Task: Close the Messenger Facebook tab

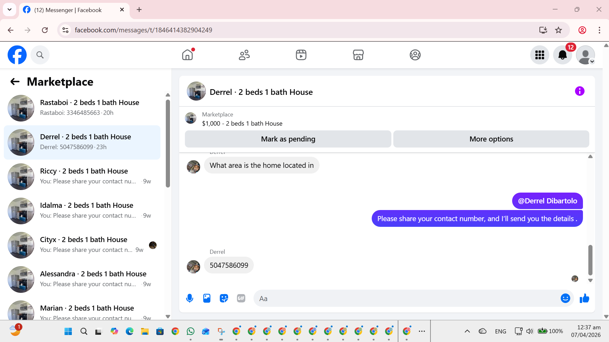Action: point(122,10)
